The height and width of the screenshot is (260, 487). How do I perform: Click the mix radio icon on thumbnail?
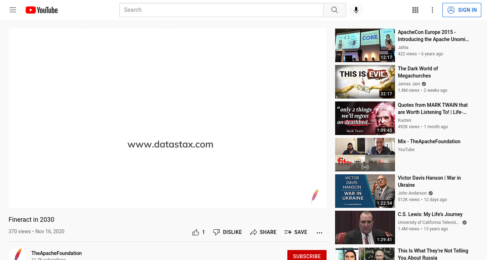(x=365, y=167)
